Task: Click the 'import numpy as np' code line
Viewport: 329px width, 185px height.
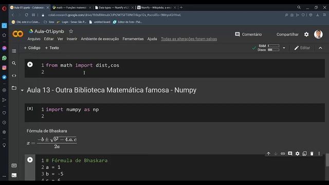Action: click(x=72, y=109)
